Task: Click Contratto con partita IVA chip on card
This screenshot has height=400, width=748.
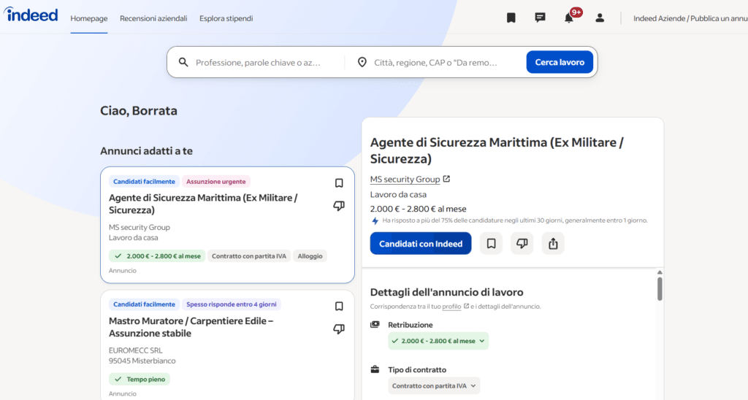Action: pyautogui.click(x=249, y=256)
